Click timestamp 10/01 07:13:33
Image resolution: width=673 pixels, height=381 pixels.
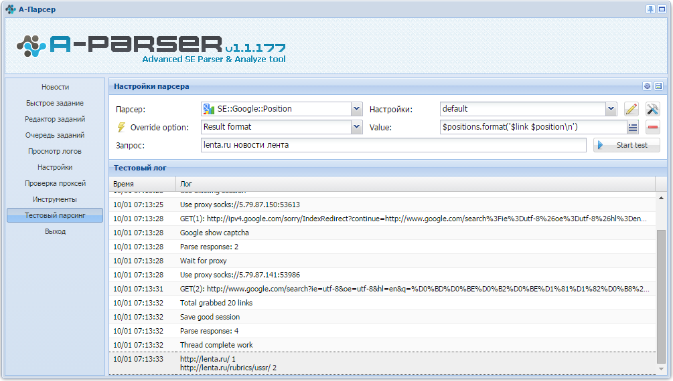138,359
